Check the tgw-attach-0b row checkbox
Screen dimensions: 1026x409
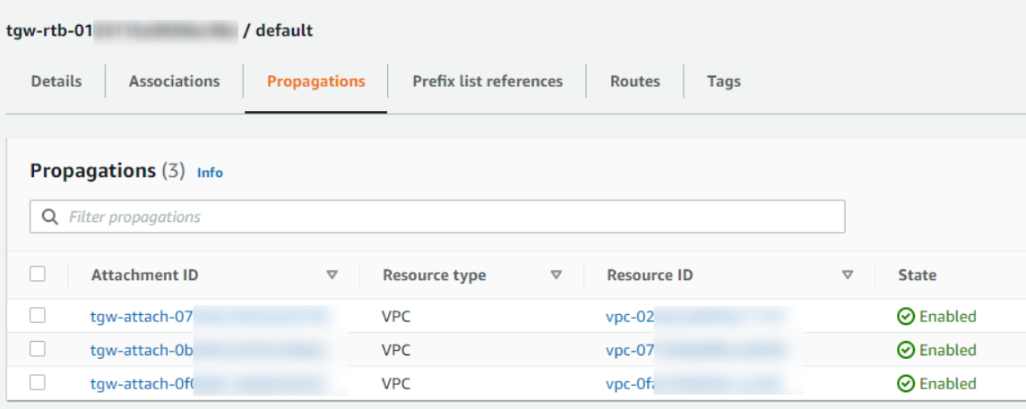[x=38, y=349]
